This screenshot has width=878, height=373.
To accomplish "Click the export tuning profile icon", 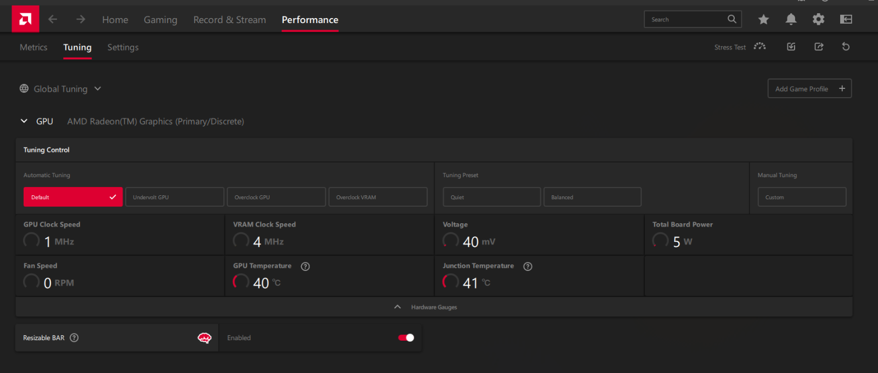I will [819, 47].
